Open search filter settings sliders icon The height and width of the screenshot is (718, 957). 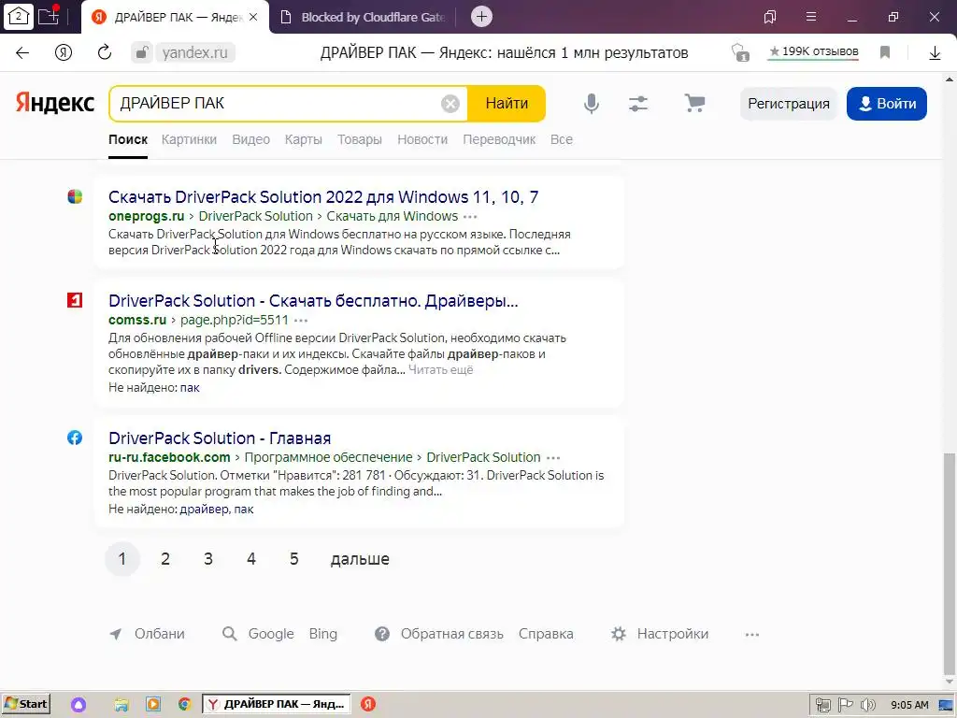638,104
